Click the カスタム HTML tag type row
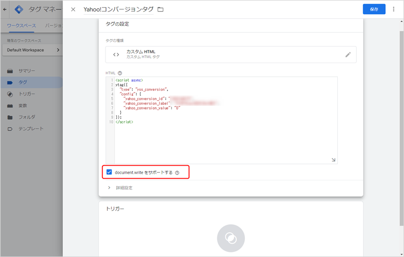Image resolution: width=404 pixels, height=257 pixels. [x=231, y=55]
